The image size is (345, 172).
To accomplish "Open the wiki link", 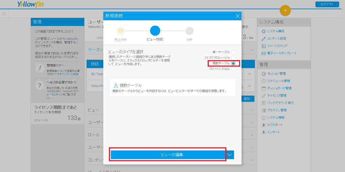I will point(60,94).
